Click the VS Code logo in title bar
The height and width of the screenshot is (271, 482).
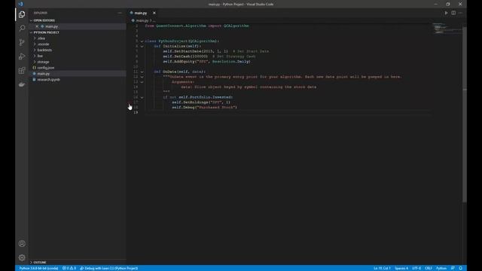click(20, 4)
